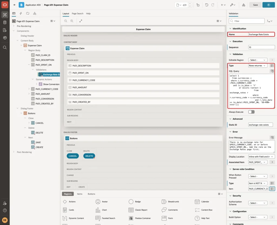This screenshot has height=225, width=277.
Task: Open Application 400 breadcrumb link
Action: [x=33, y=5]
